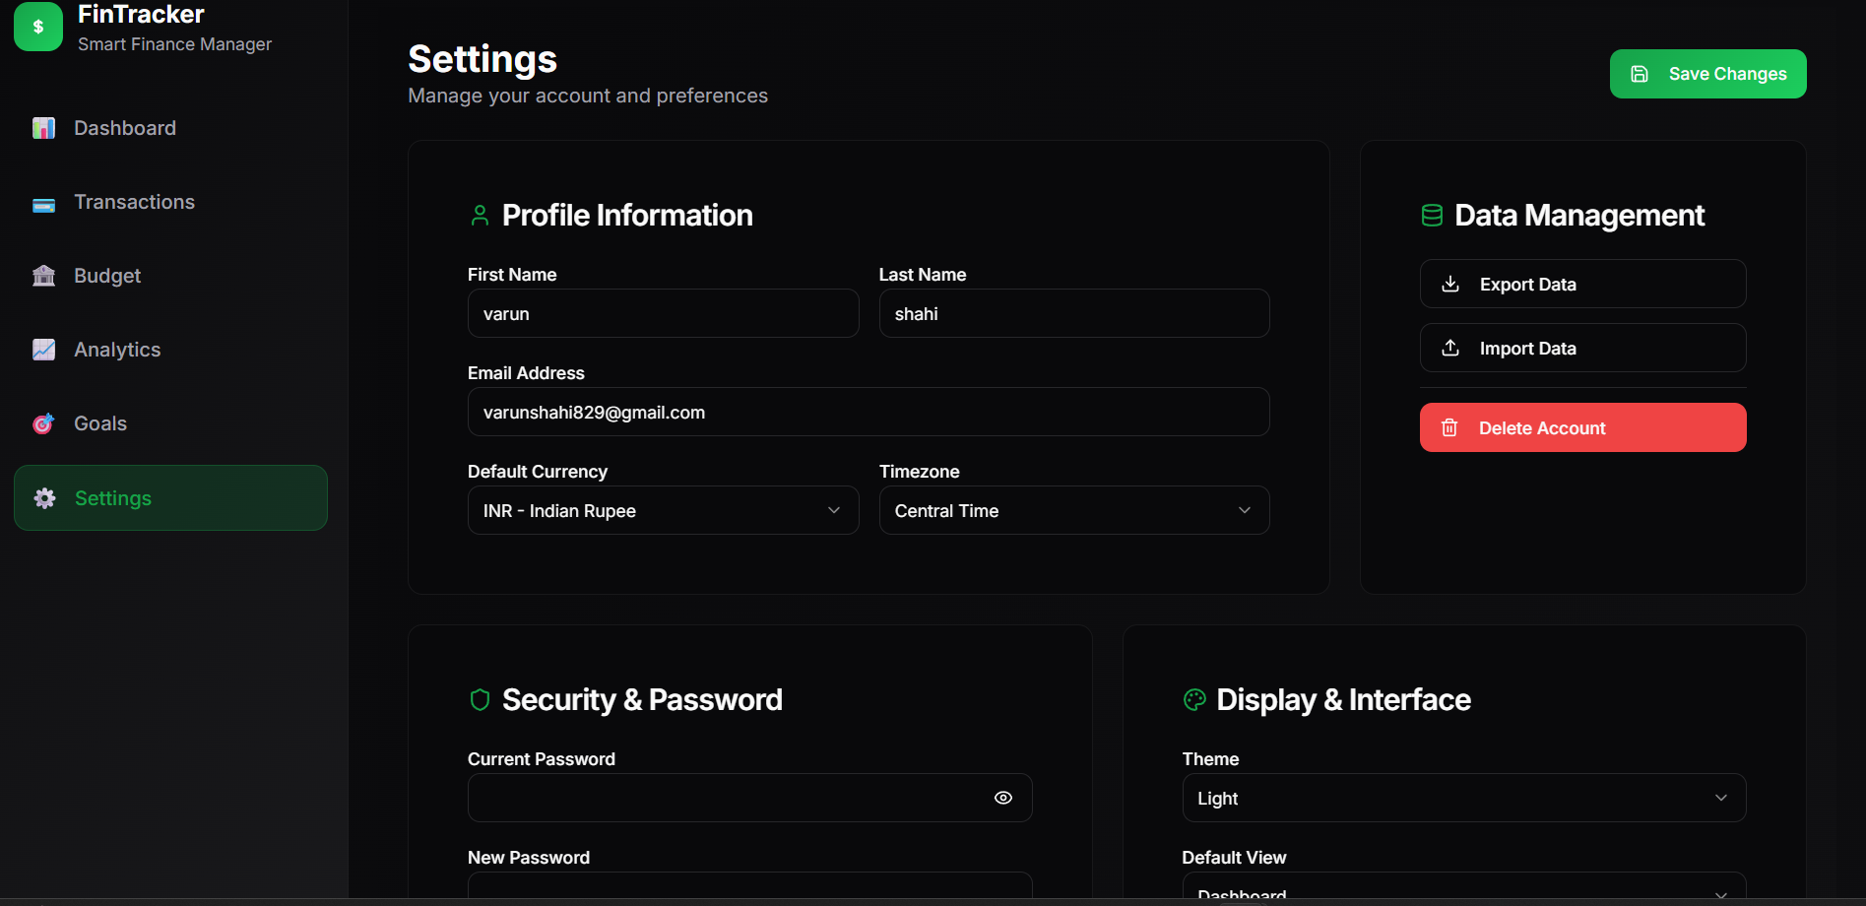Select the Goals target icon

pos(43,423)
